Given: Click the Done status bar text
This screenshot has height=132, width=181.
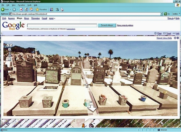Looking at the screenshot, I should pos(5,130).
